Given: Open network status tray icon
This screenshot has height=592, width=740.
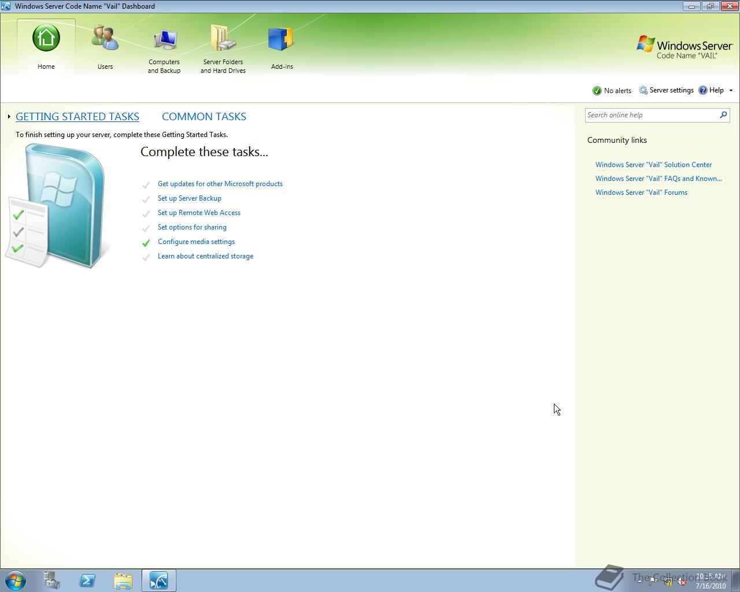Looking at the screenshot, I should (668, 582).
